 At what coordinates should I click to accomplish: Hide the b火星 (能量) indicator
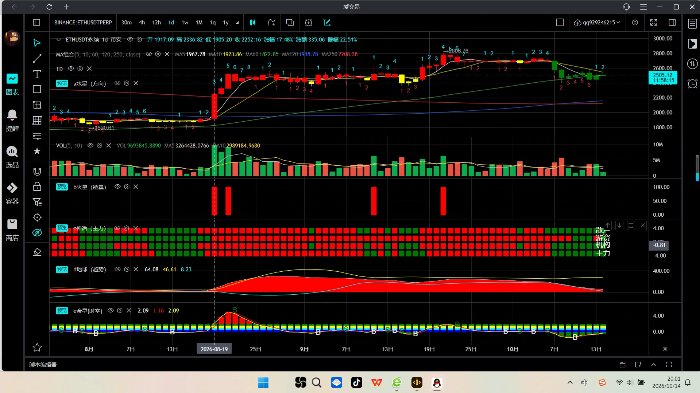(x=117, y=186)
